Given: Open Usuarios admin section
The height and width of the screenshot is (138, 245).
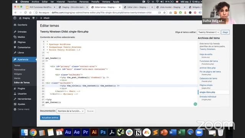Looking at the screenshot, I should 22,94.
